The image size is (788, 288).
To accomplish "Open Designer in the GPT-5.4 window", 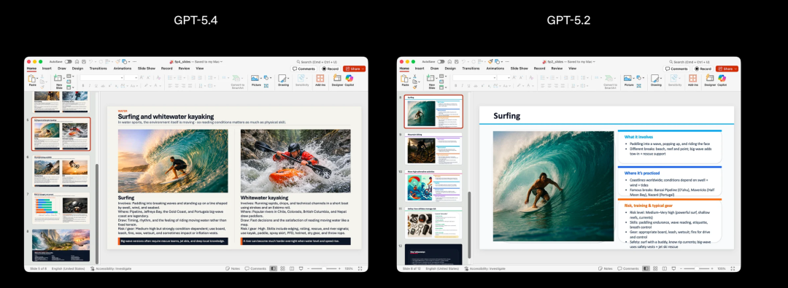I will [x=337, y=80].
